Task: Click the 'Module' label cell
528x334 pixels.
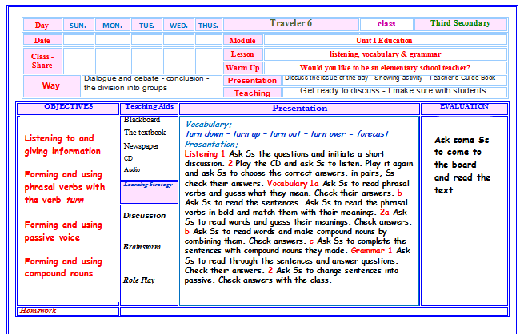Action: (242, 40)
